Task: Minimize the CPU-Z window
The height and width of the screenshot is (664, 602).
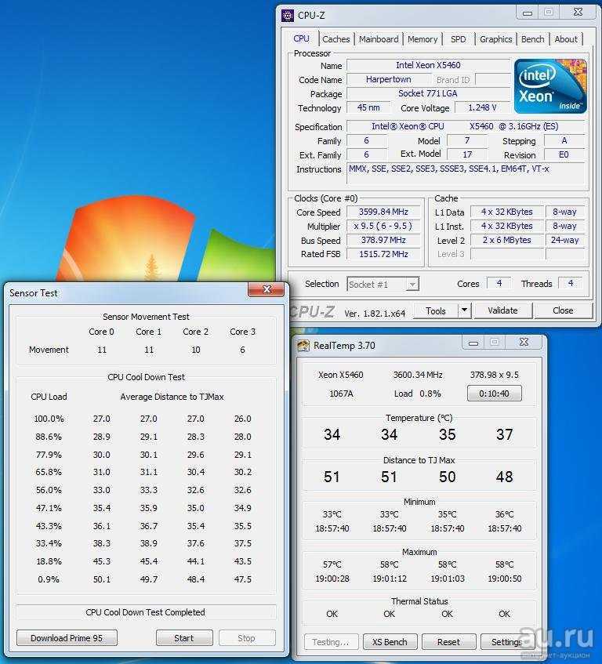Action: pyautogui.click(x=527, y=13)
